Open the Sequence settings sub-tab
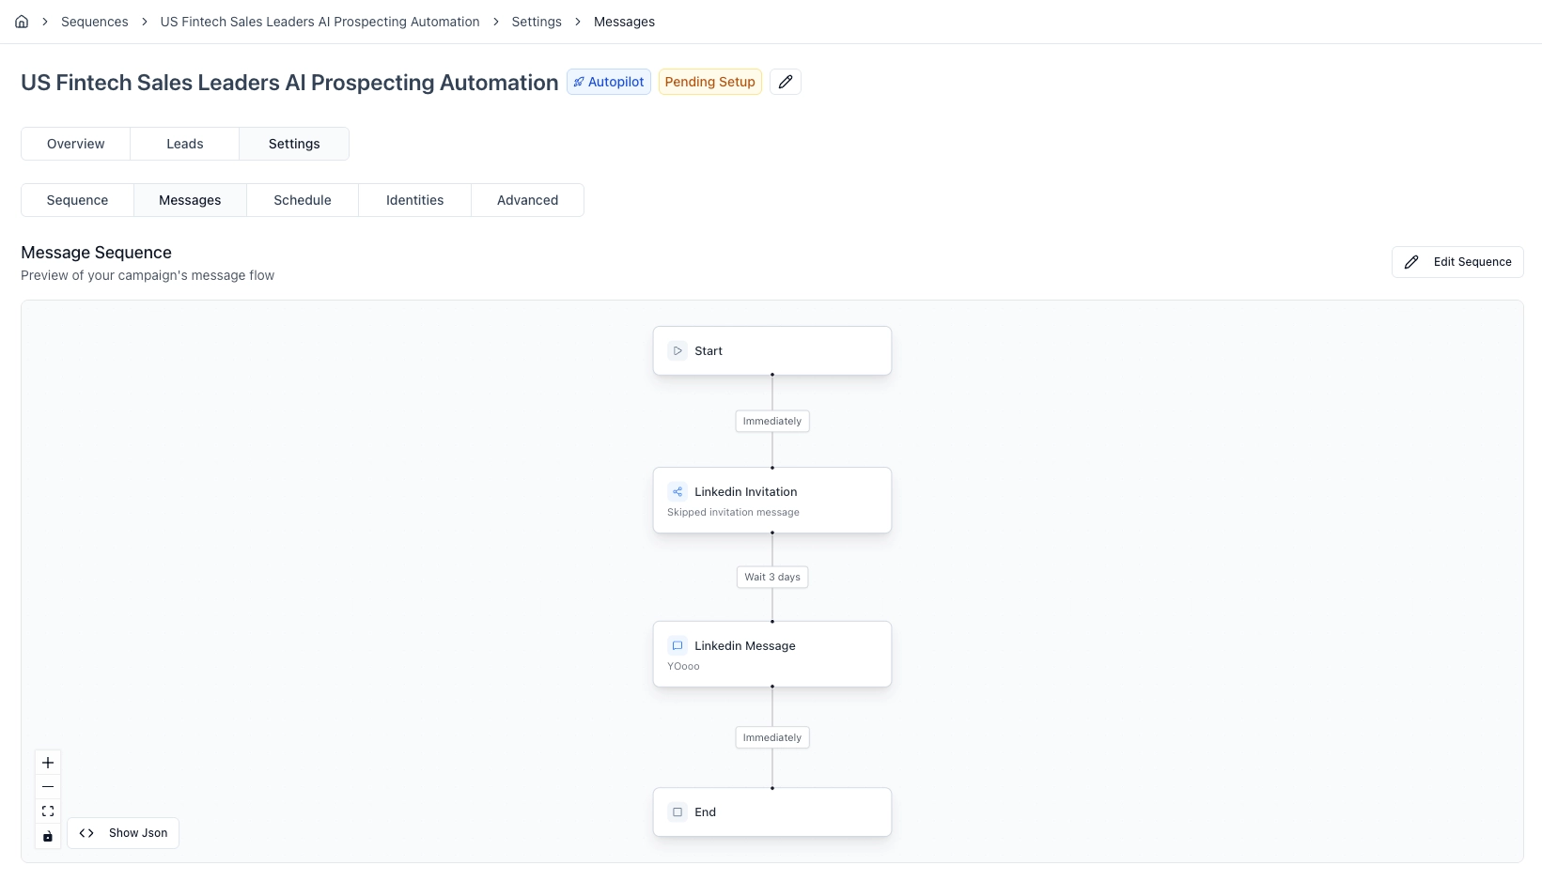Image resolution: width=1542 pixels, height=881 pixels. point(78,200)
